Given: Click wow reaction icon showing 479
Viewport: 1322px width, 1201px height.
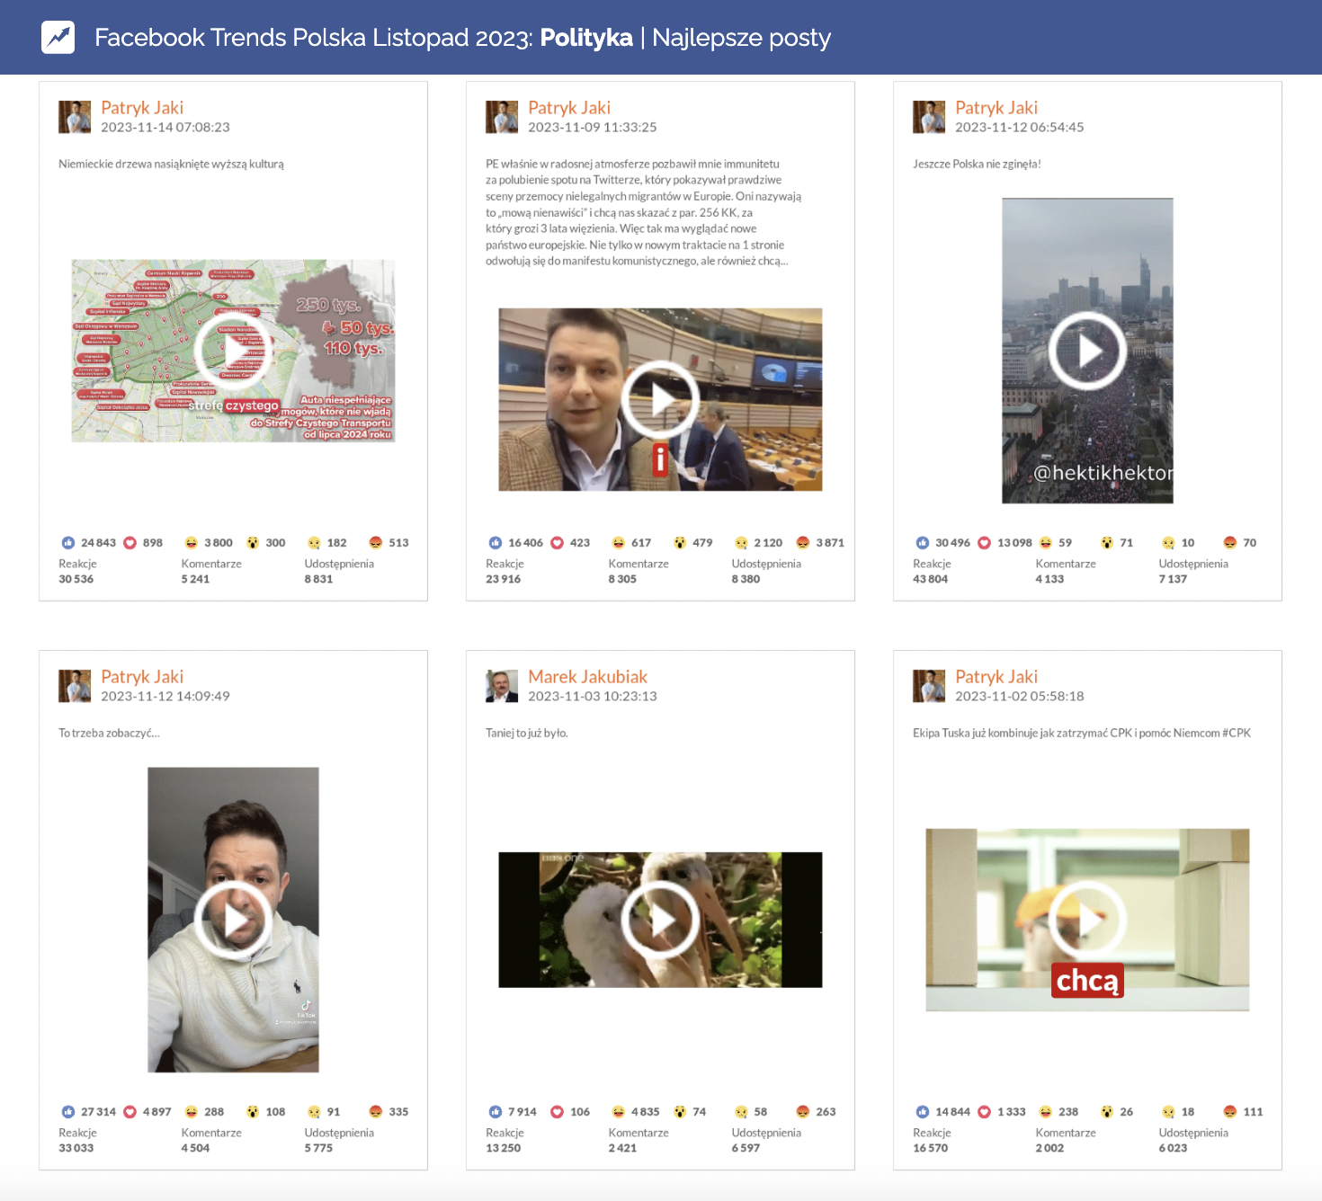Looking at the screenshot, I should pyautogui.click(x=680, y=543).
